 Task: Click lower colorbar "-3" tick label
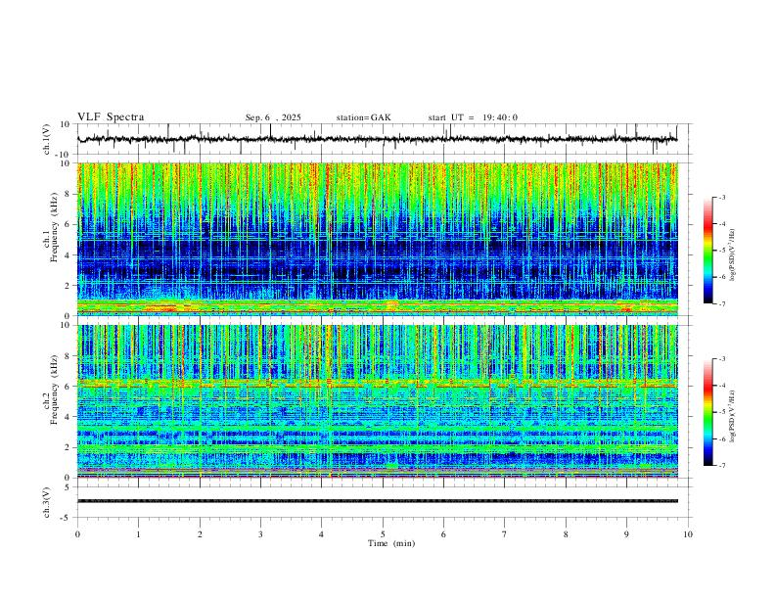(722, 359)
